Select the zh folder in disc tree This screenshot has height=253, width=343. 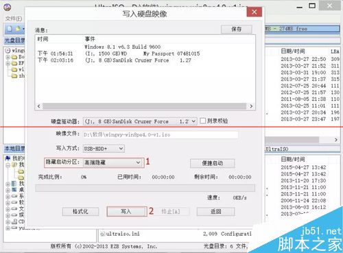19,75
